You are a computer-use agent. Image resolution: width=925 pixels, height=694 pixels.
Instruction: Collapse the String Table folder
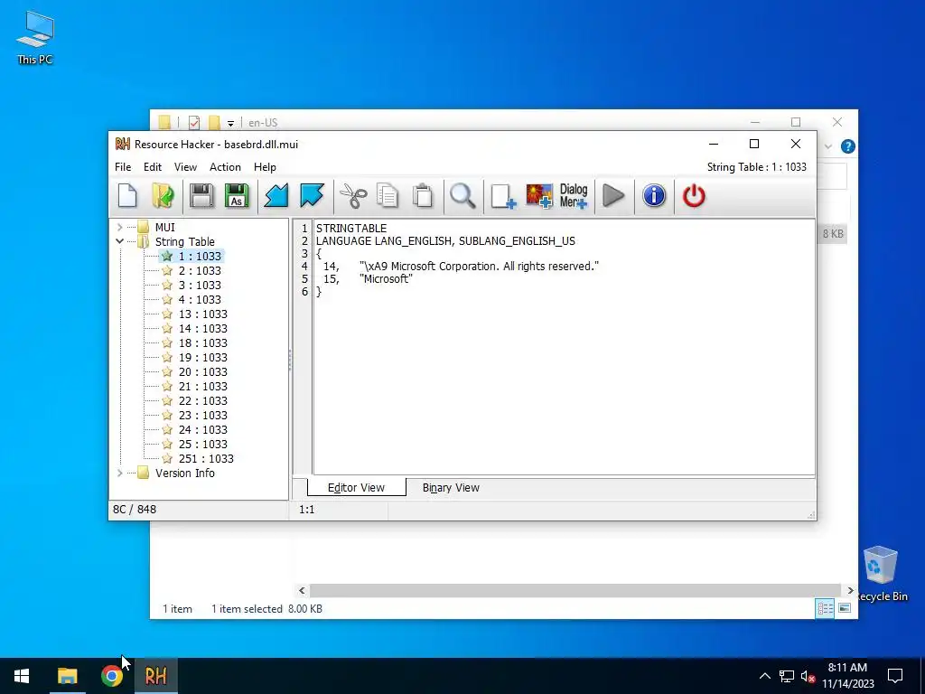(120, 241)
